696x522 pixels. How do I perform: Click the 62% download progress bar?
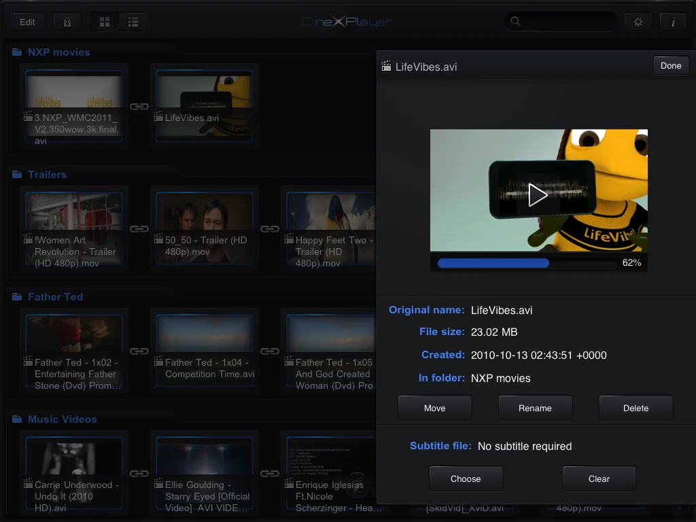click(x=527, y=262)
